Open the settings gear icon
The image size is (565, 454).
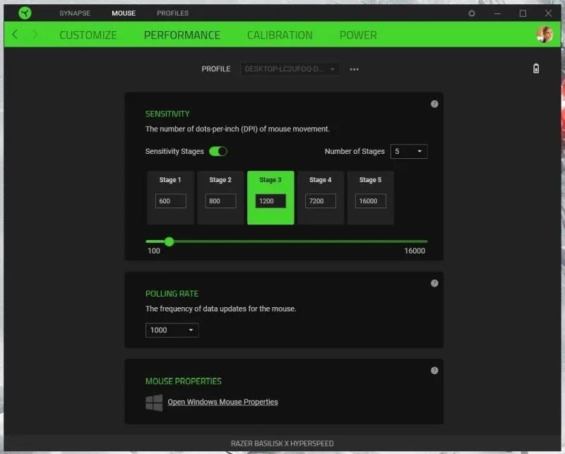472,13
